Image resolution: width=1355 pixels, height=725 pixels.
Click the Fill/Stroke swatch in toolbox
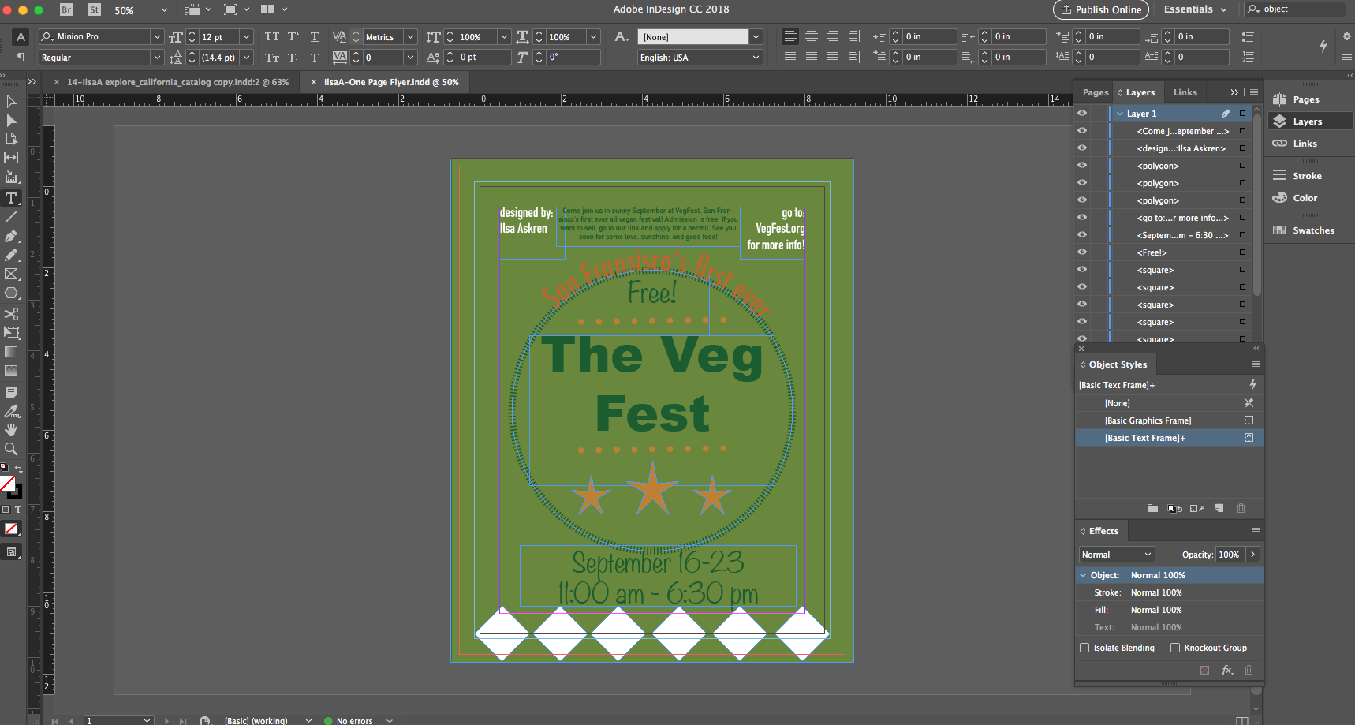pos(10,487)
